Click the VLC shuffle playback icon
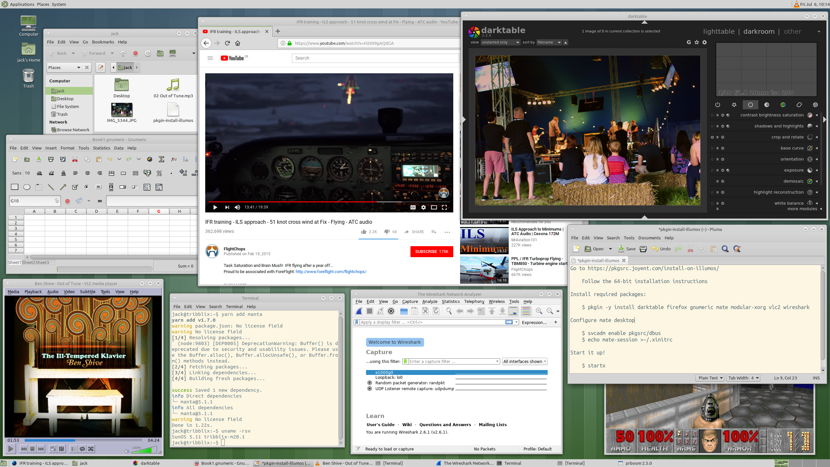830x467 pixels. 91,449
